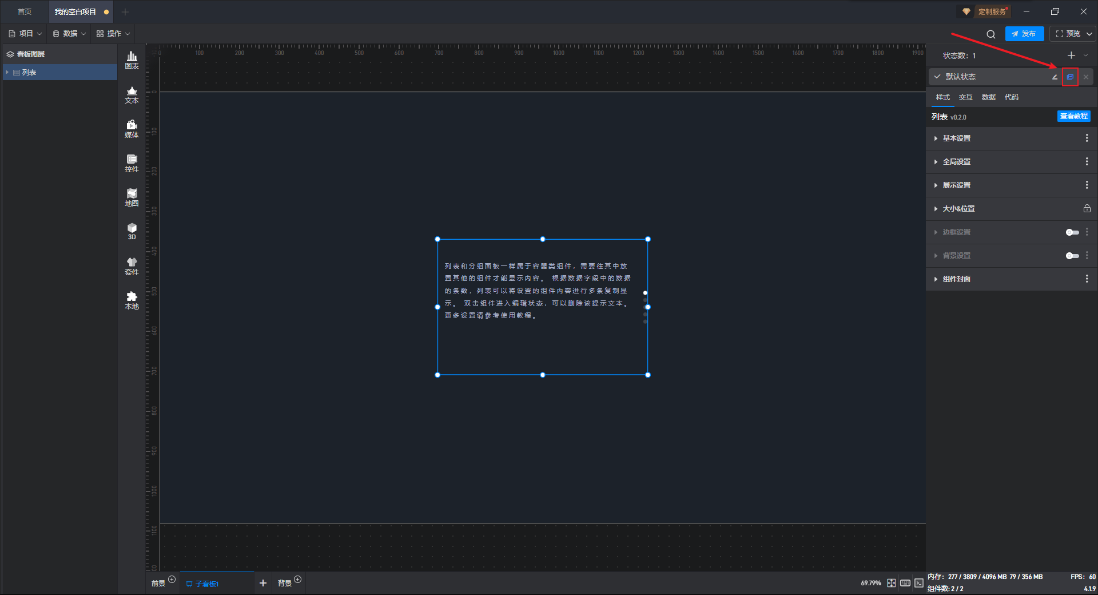Screen dimensions: 1098x595
Task: Click the 查看教程 tutorial button
Action: (1073, 116)
